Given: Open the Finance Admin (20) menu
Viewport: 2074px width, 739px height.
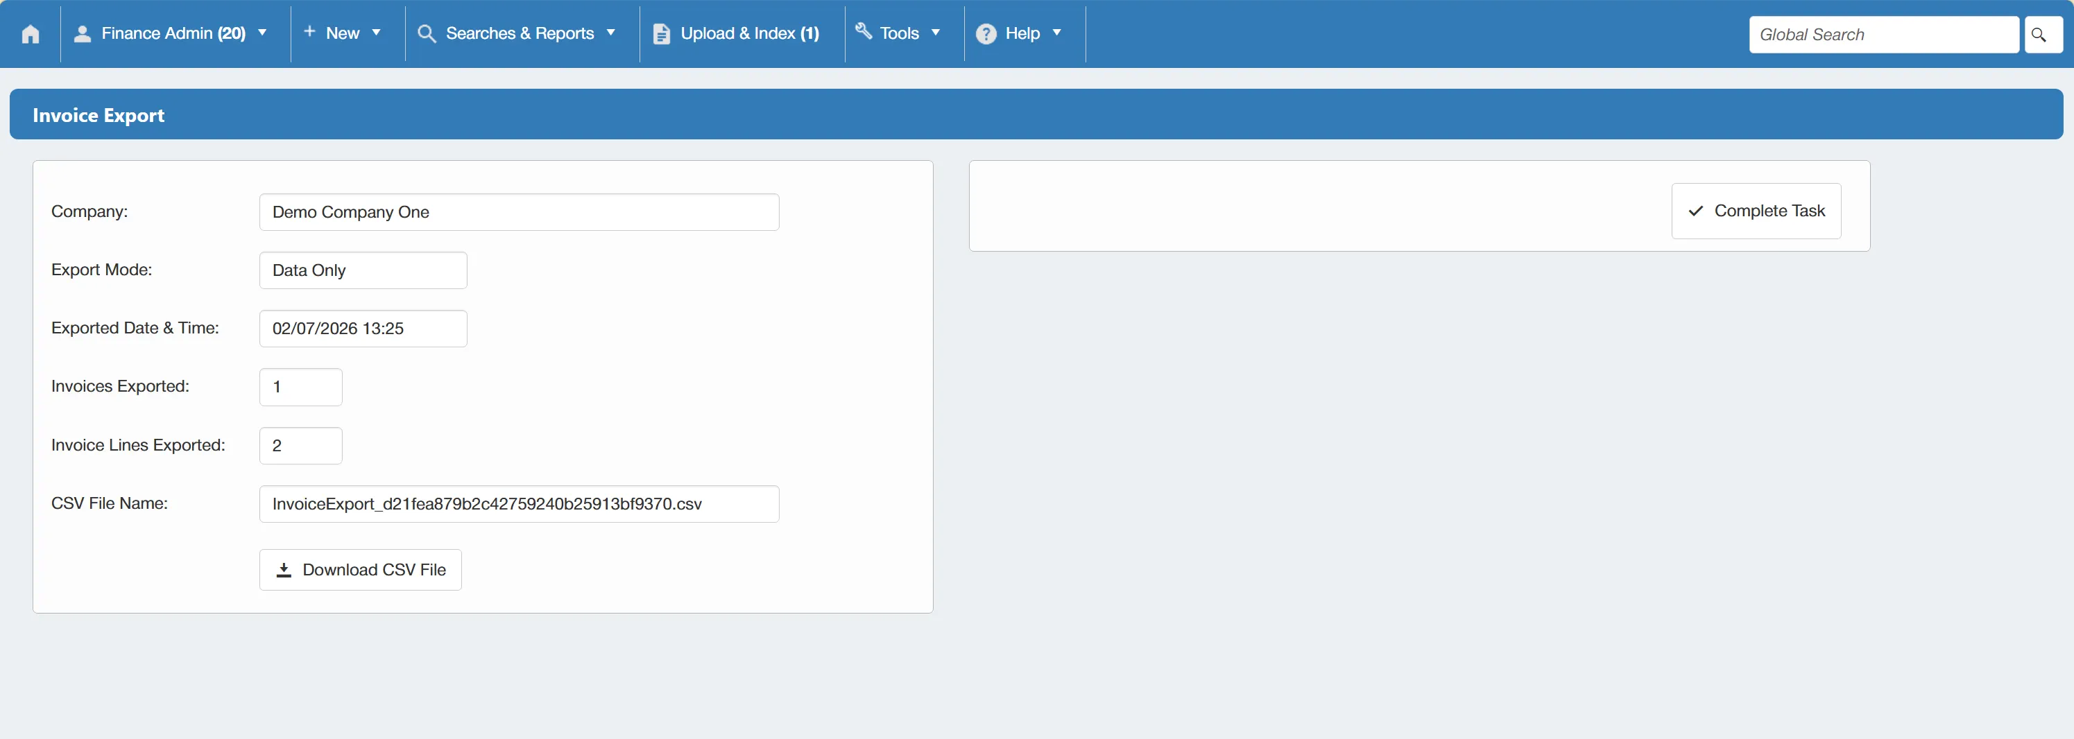Looking at the screenshot, I should point(173,34).
